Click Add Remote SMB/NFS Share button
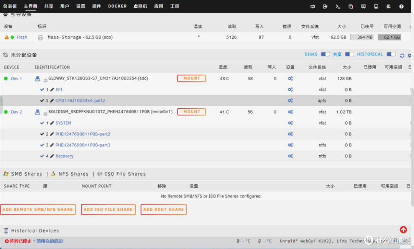414x249 pixels. (38, 210)
